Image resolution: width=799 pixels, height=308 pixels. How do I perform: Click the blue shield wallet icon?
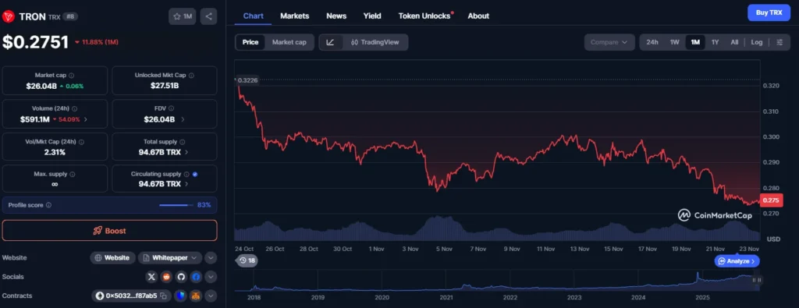[x=181, y=296]
